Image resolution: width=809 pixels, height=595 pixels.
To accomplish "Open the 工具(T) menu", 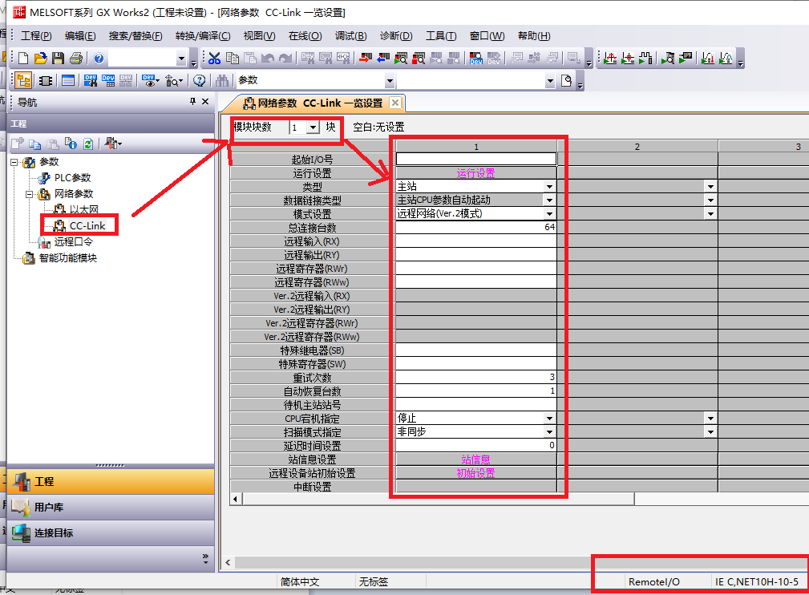I will [440, 36].
